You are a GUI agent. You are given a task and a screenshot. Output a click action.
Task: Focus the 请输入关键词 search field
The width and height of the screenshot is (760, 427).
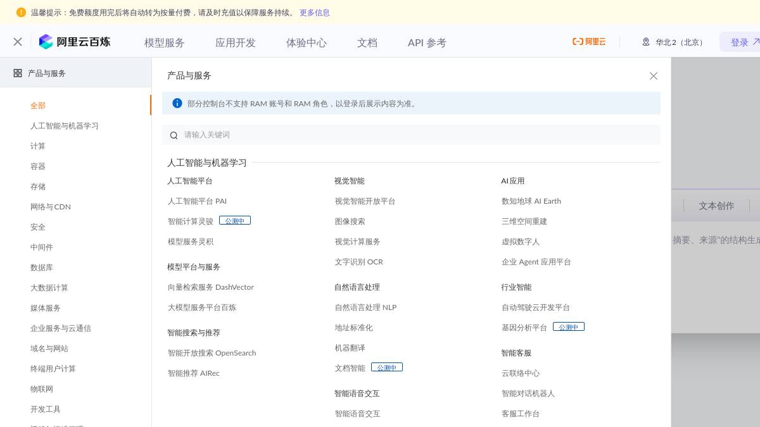pyautogui.click(x=418, y=135)
